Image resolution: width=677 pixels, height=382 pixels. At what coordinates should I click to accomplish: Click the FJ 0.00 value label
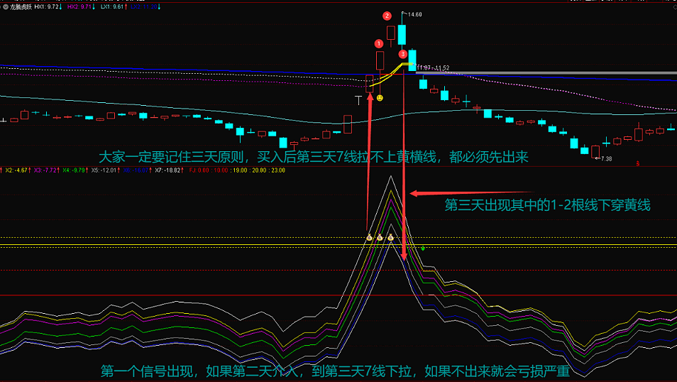(200, 170)
